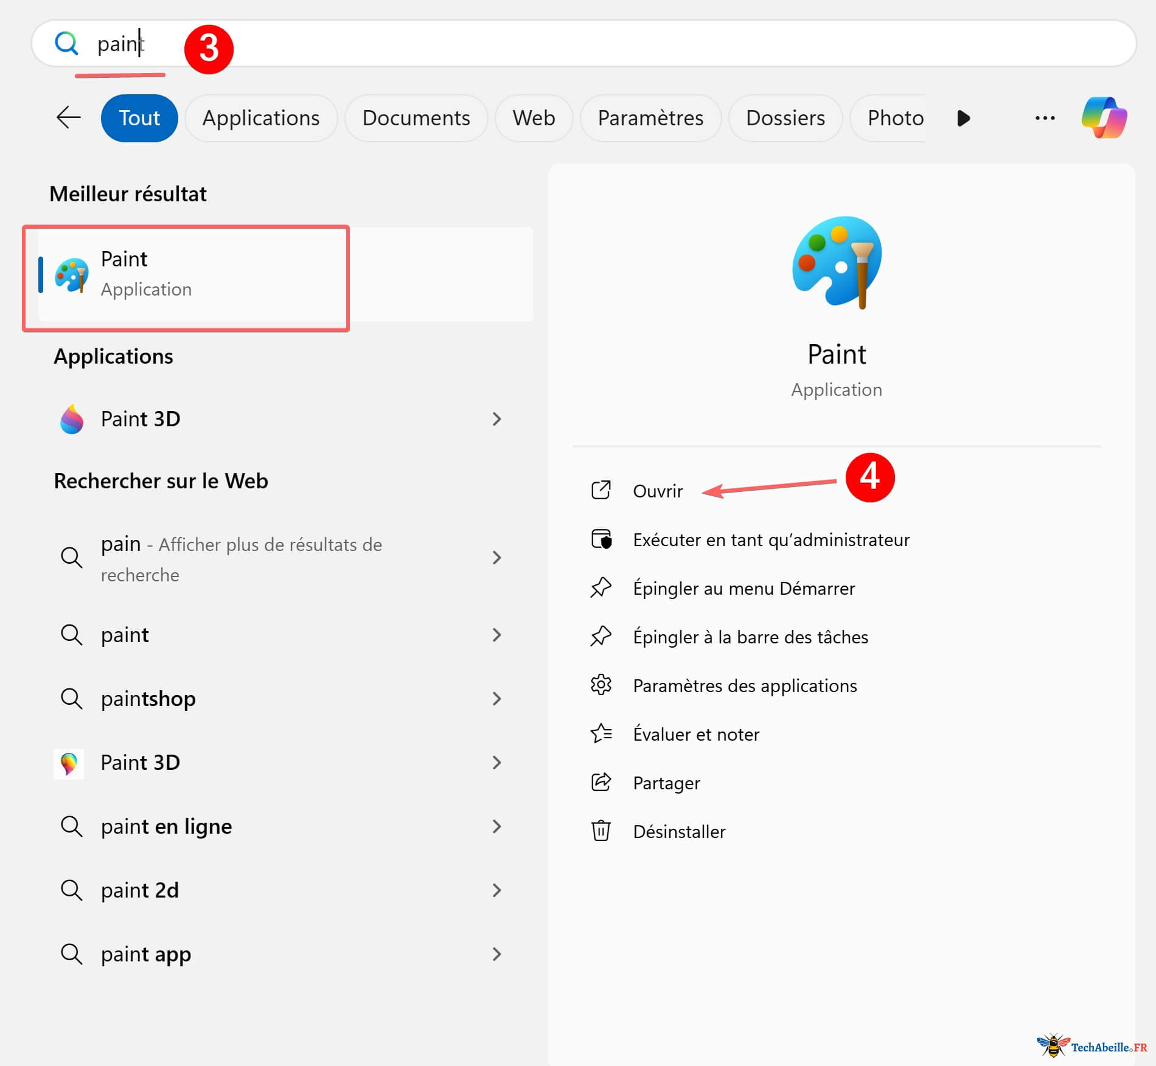
Task: Choose Partager for Paint
Action: click(666, 783)
